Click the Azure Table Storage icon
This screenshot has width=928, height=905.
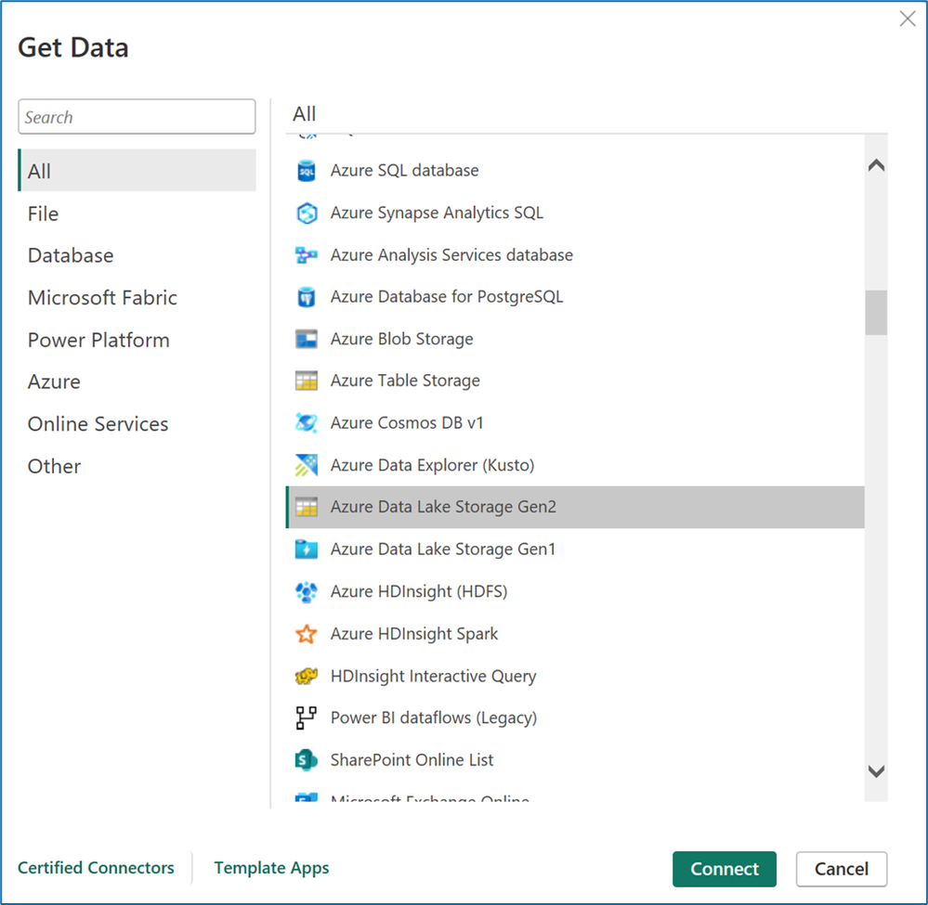pos(306,381)
